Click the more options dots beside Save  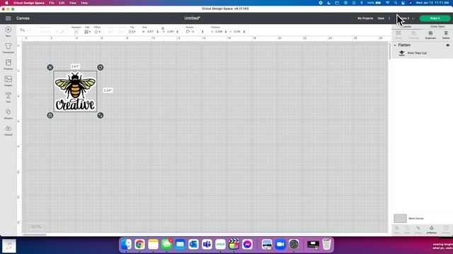(389, 18)
